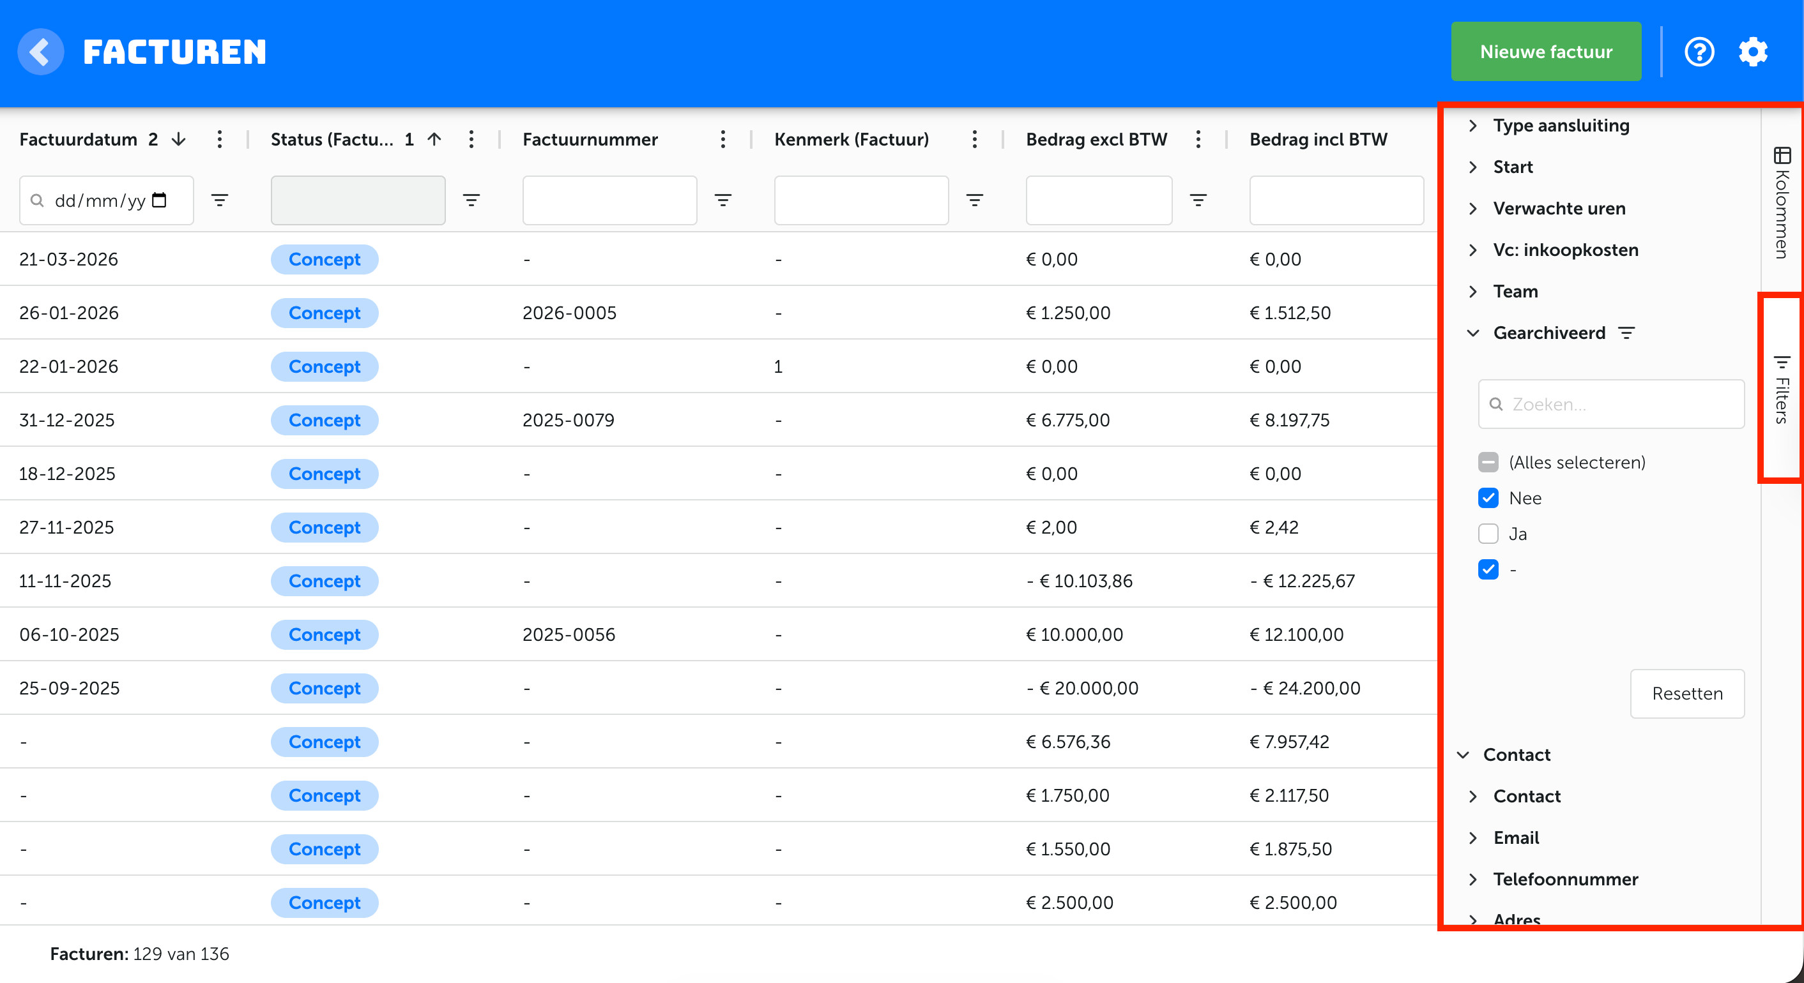Click active filter icon beside Gearchiveerd
Viewport: 1804px width, 983px height.
click(x=1627, y=333)
